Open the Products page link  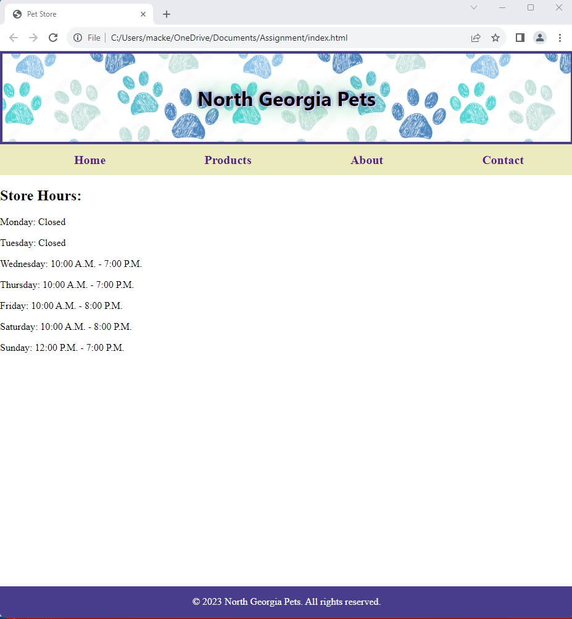pyautogui.click(x=228, y=160)
